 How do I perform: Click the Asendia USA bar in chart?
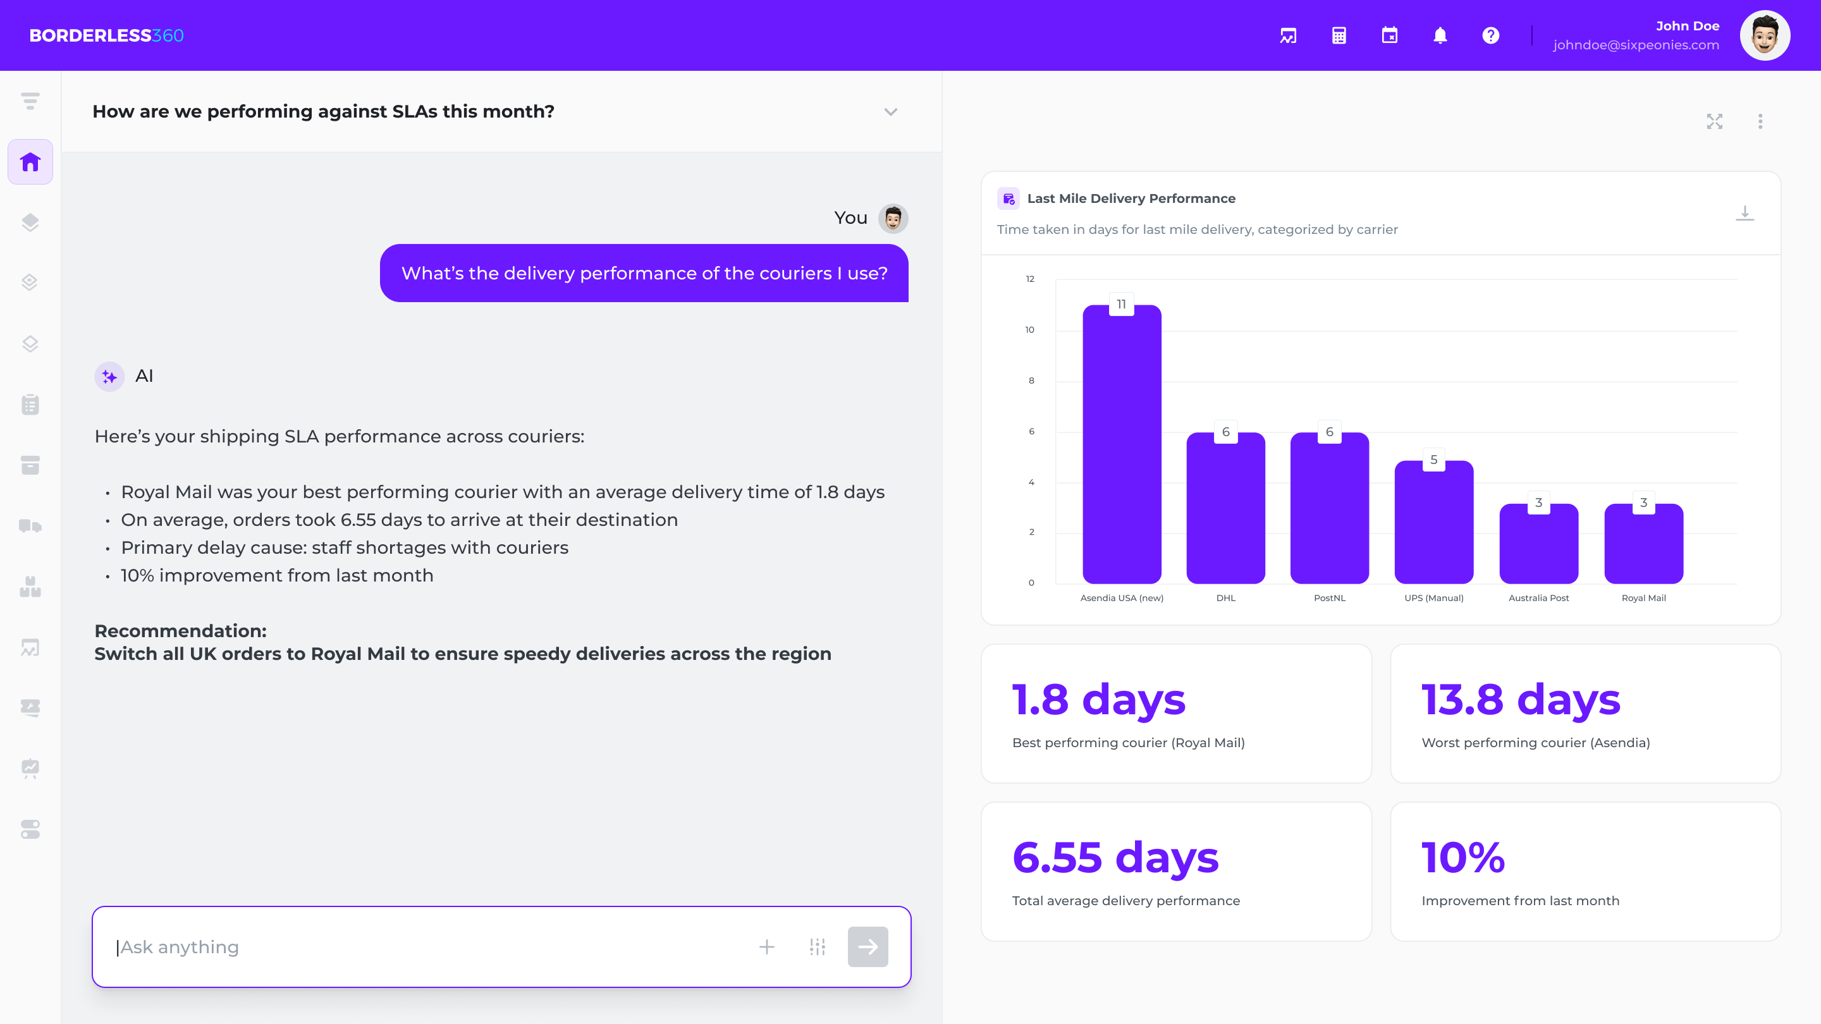point(1122,445)
